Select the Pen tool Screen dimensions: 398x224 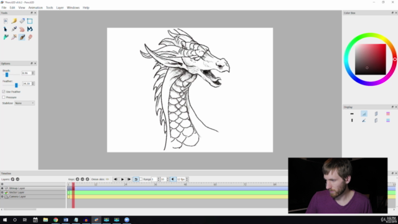14,29
